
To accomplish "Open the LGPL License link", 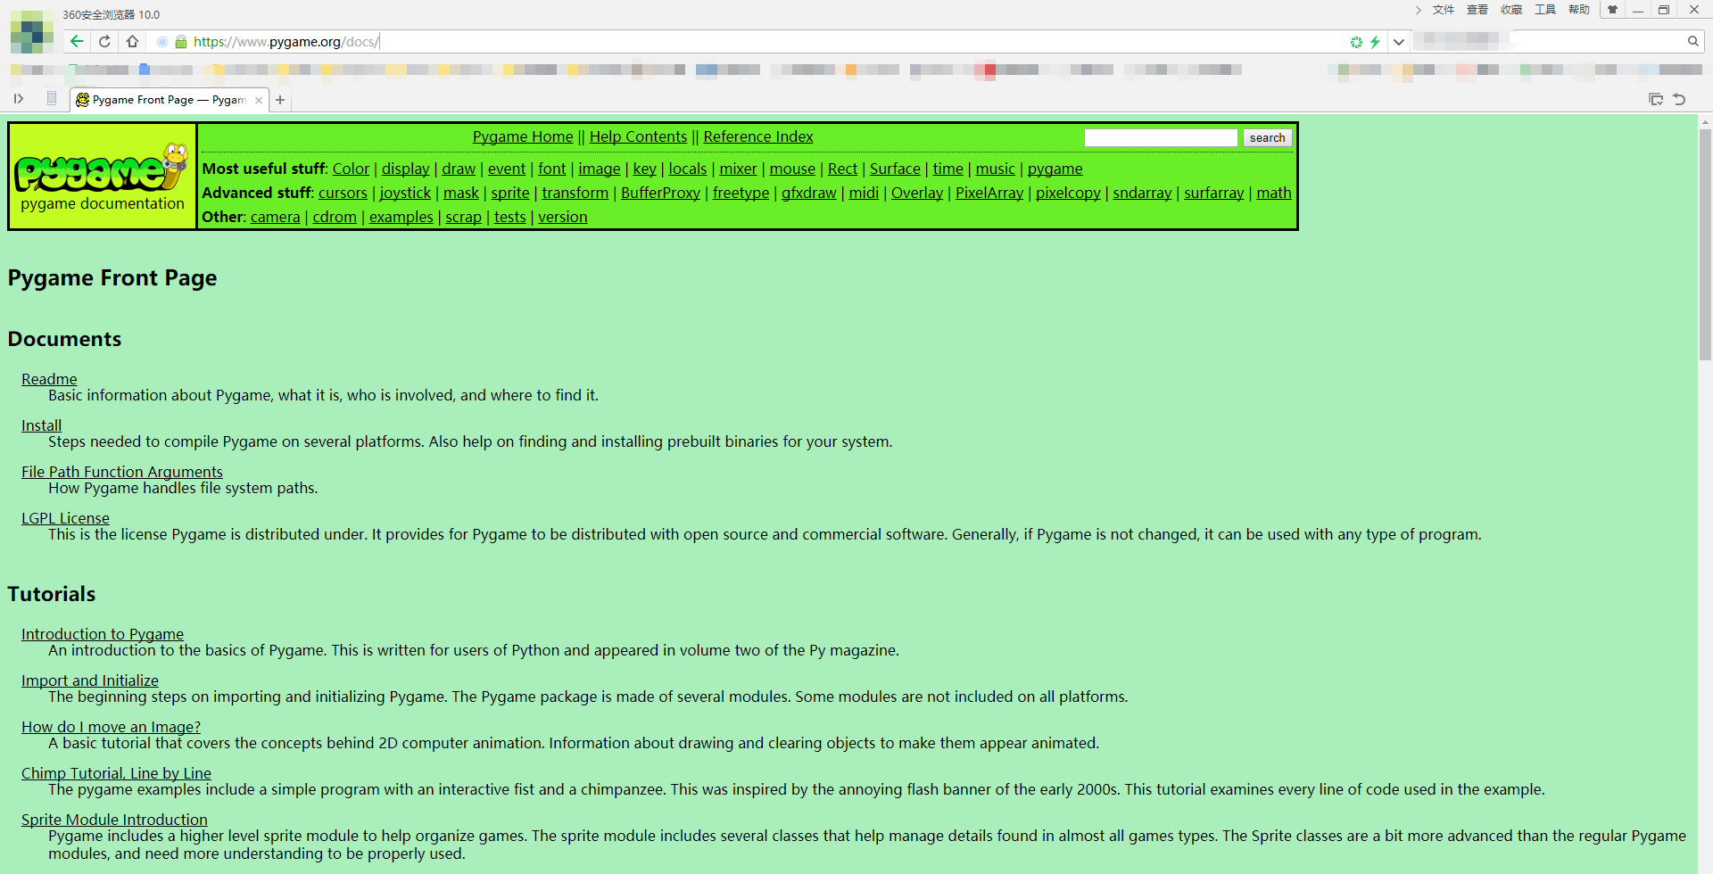I will click(65, 518).
